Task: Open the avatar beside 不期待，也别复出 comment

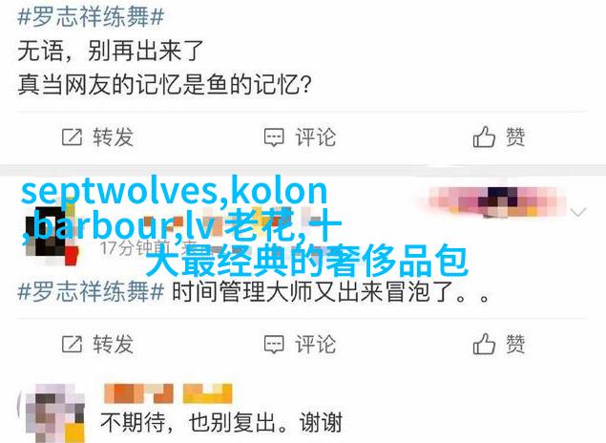Action: pyautogui.click(x=55, y=412)
